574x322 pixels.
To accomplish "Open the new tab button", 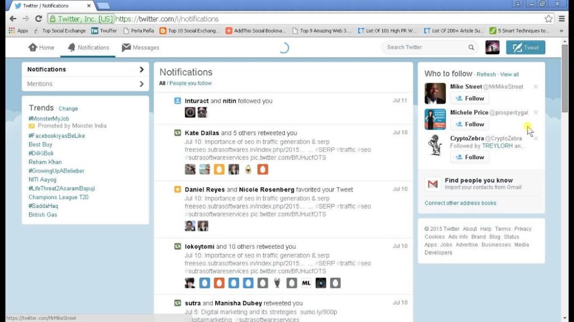I will pyautogui.click(x=103, y=6).
